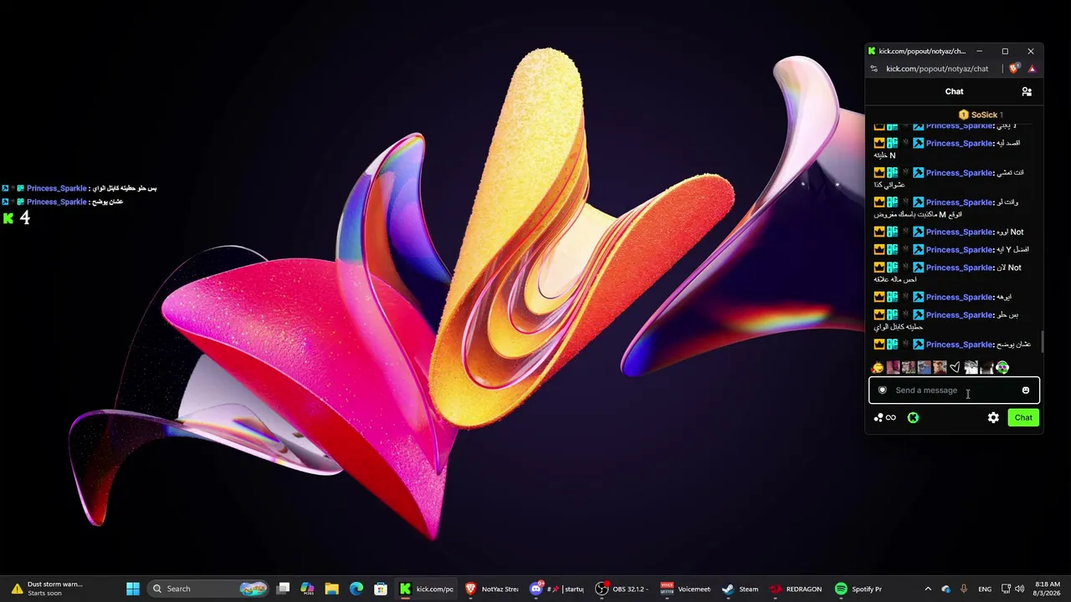Switch to Steam from the taskbar
Image resolution: width=1071 pixels, height=602 pixels.
pyautogui.click(x=740, y=589)
